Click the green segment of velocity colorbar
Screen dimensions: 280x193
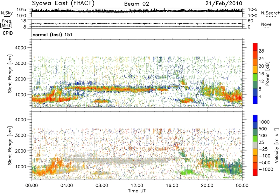pyautogui.click(x=255, y=139)
